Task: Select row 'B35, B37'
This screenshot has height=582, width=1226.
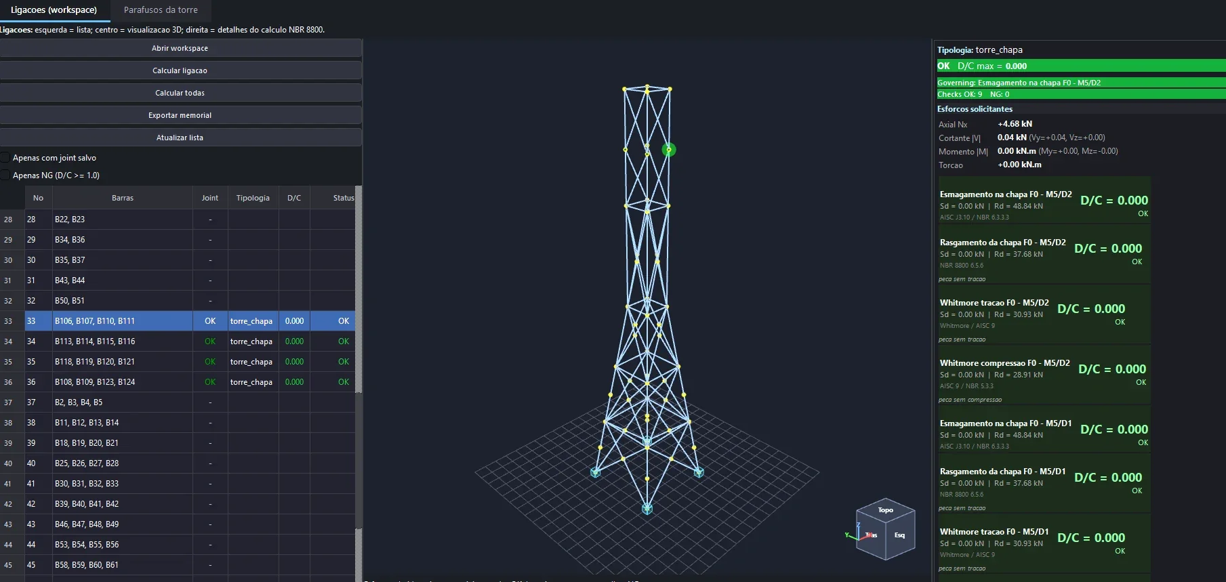Action: click(190, 260)
